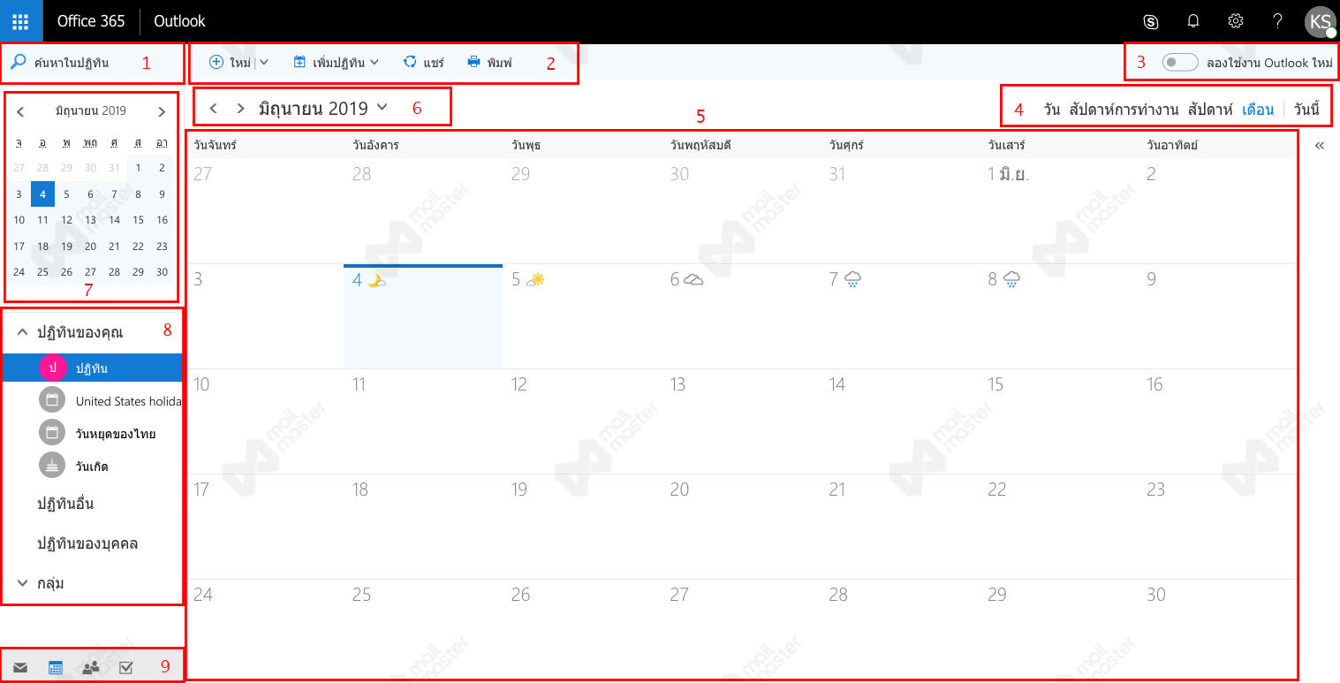Viewport: 1340px width, 683px height.
Task: Select the ปฏิทิน calendar in sidebar
Action: pyautogui.click(x=92, y=368)
